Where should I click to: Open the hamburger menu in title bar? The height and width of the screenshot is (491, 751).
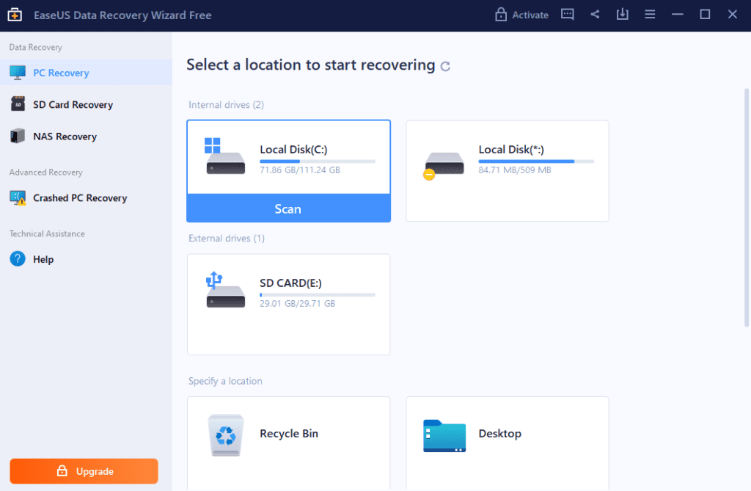click(650, 14)
